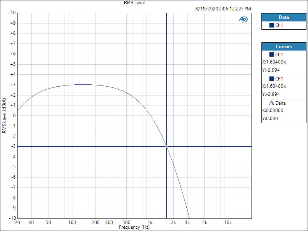308x231 pixels.
Task: Click the Delta label in Cursors panel
Action: [281, 103]
